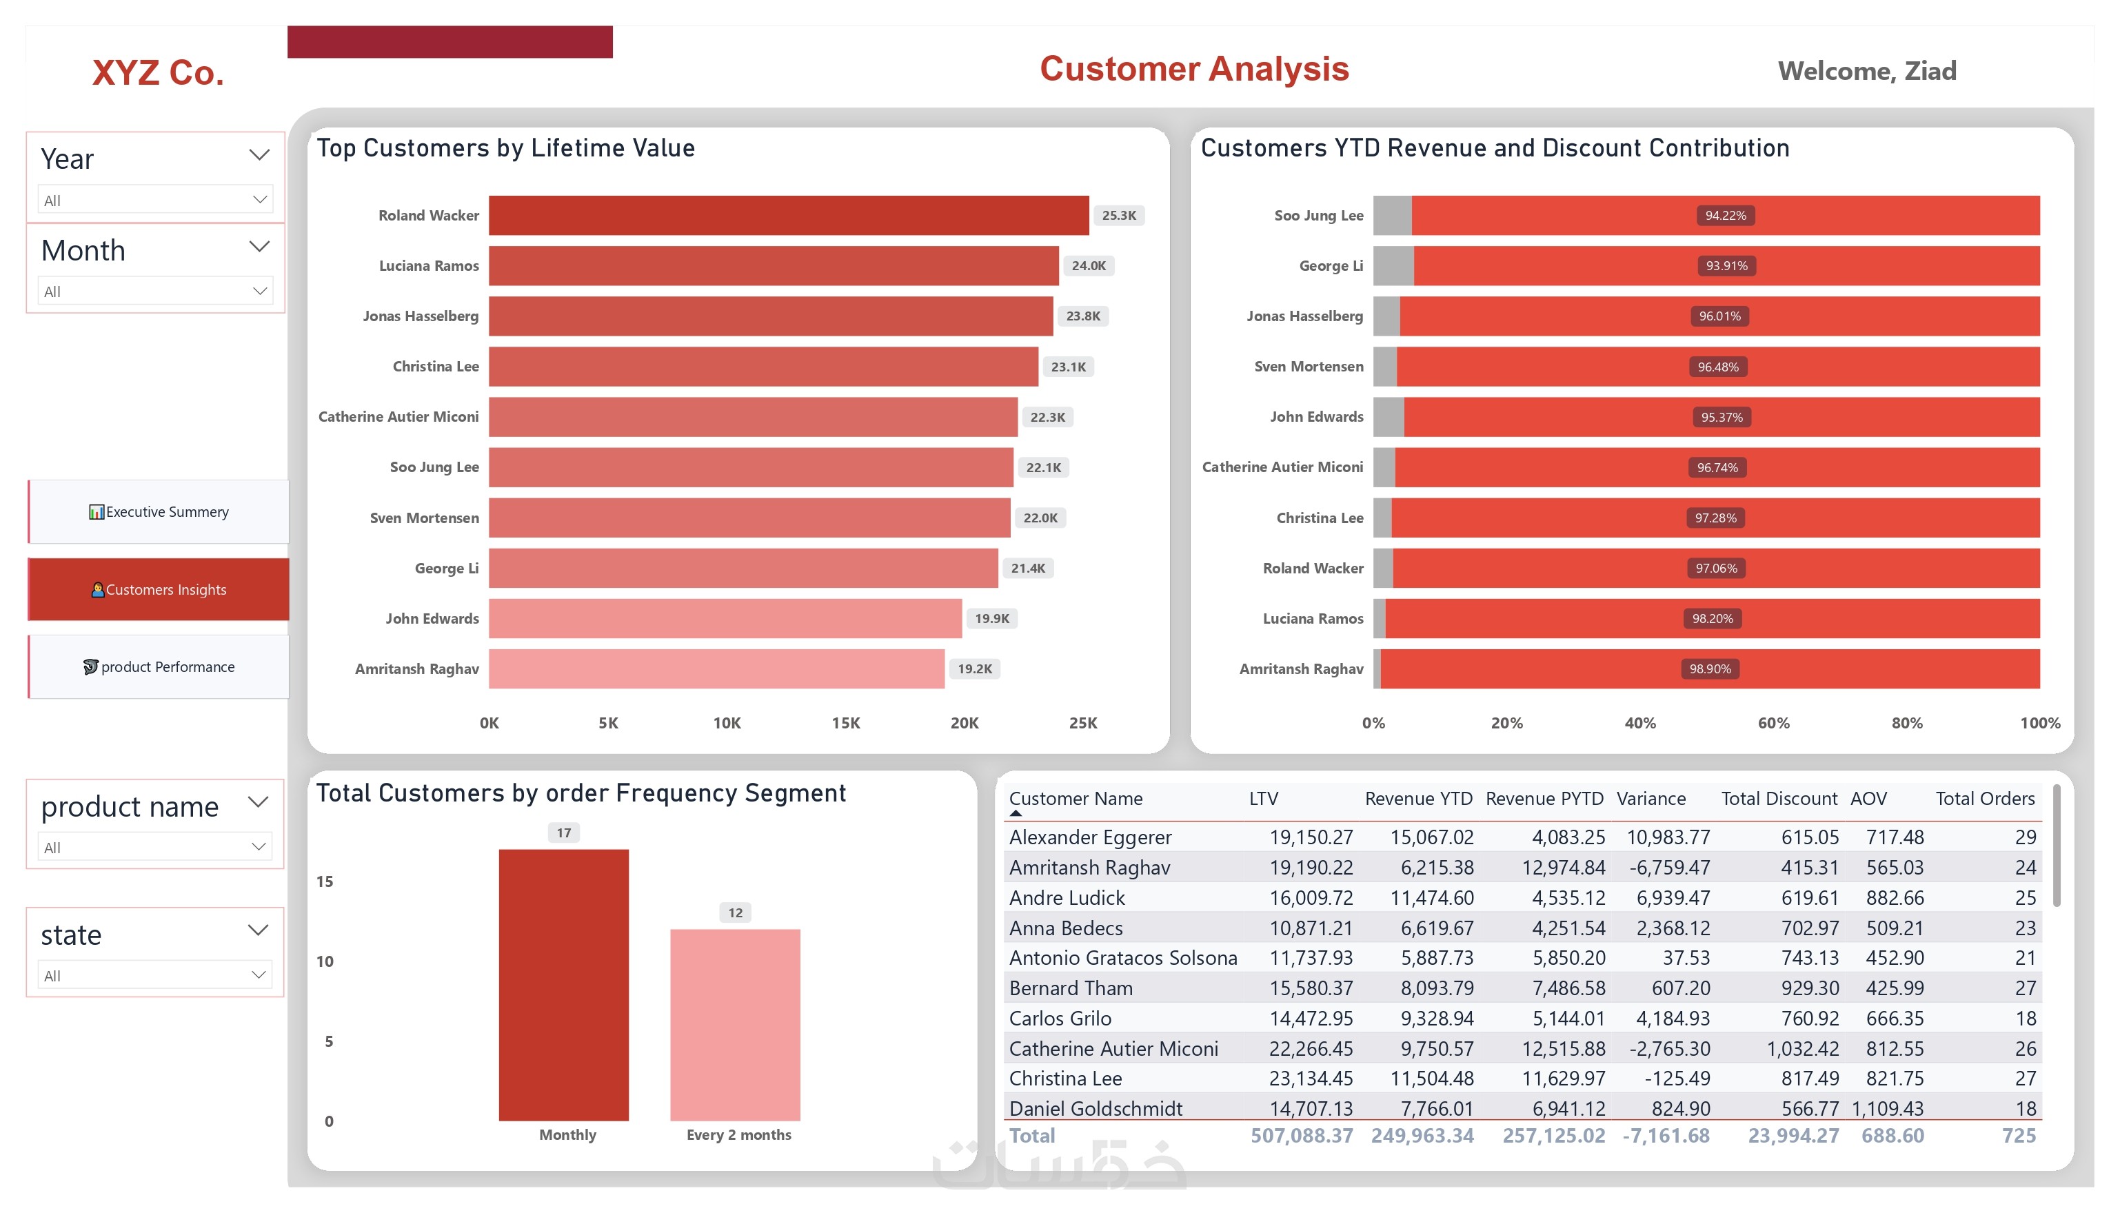Collapse the state slicer header chevron
The height and width of the screenshot is (1215, 2120).
pos(258,930)
